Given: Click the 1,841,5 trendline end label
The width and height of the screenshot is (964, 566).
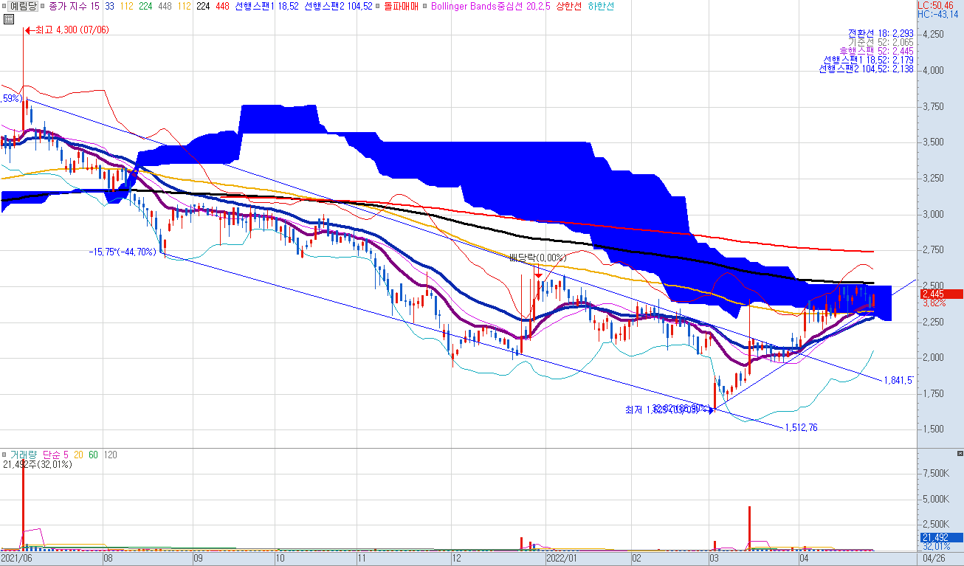Looking at the screenshot, I should coord(898,379).
